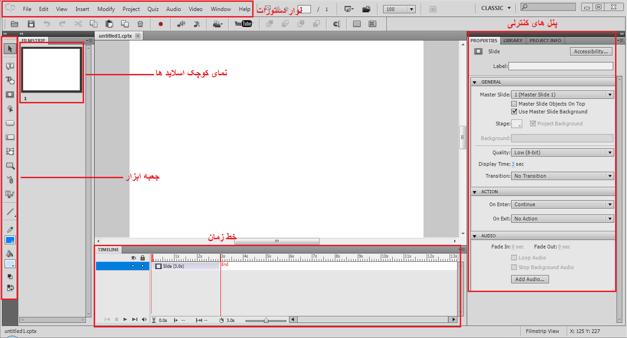
Task: Uncheck Use Master Slide Background
Action: (x=514, y=112)
